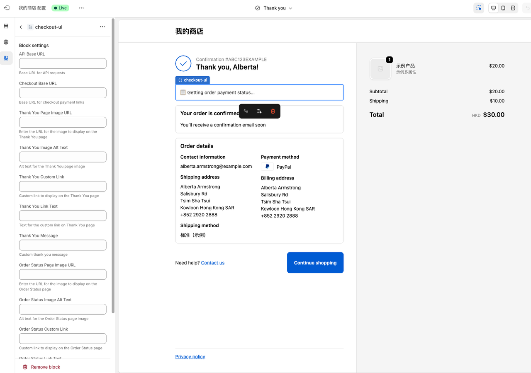Screen dimensions: 531x373
Task: Delete the block using the red trash icon
Action: (273, 111)
